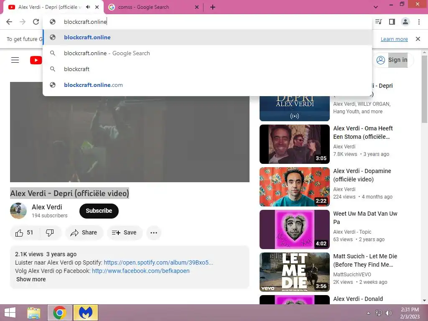Open the Depri Alex Verdi mix thumbnail
428x321 pixels.
pos(295,108)
